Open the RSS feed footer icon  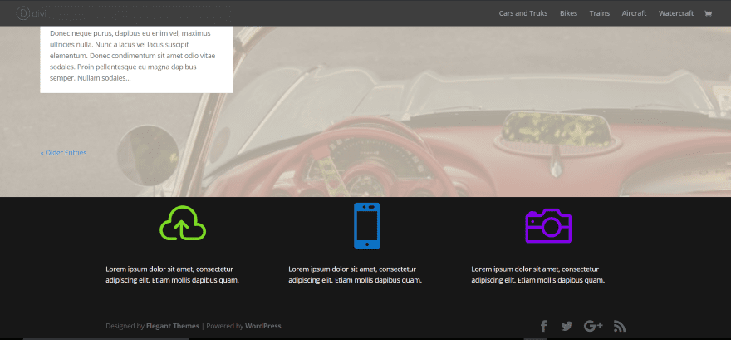click(620, 326)
